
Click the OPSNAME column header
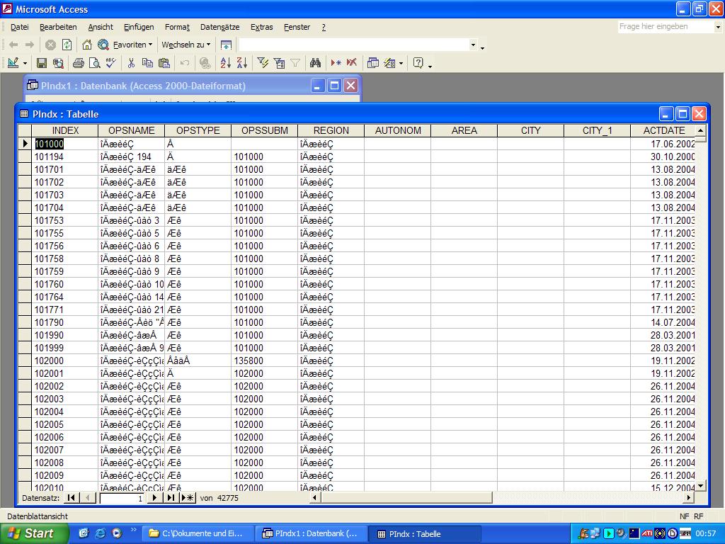click(131, 130)
